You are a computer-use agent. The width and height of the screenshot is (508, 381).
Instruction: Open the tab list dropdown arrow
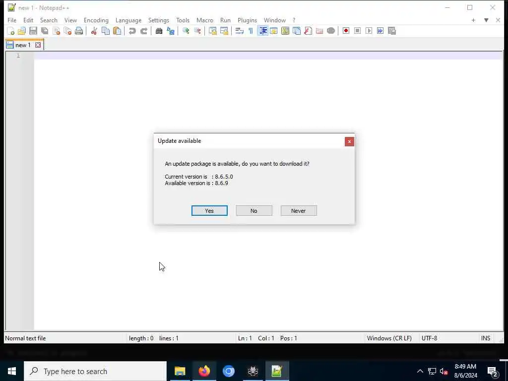(x=486, y=20)
